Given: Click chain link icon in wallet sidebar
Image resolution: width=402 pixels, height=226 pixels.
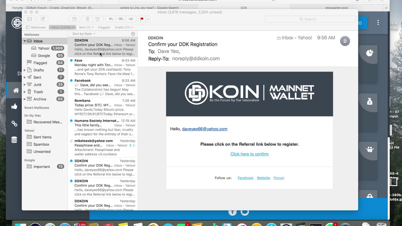Looking at the screenshot, I should pos(14,124).
